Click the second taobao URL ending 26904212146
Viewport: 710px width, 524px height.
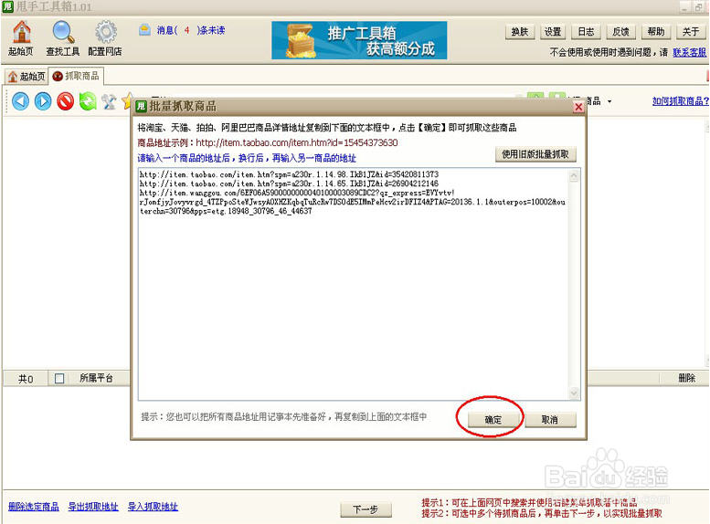tap(289, 183)
